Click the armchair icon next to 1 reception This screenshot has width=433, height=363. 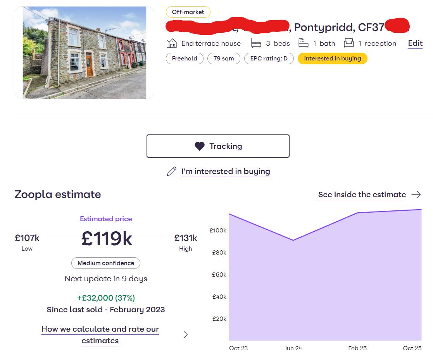349,43
